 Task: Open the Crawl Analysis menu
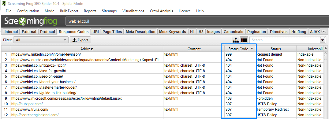click(161, 11)
